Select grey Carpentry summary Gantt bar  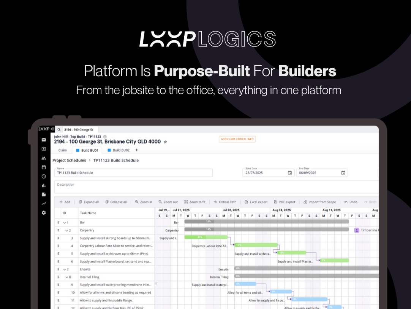(267, 229)
